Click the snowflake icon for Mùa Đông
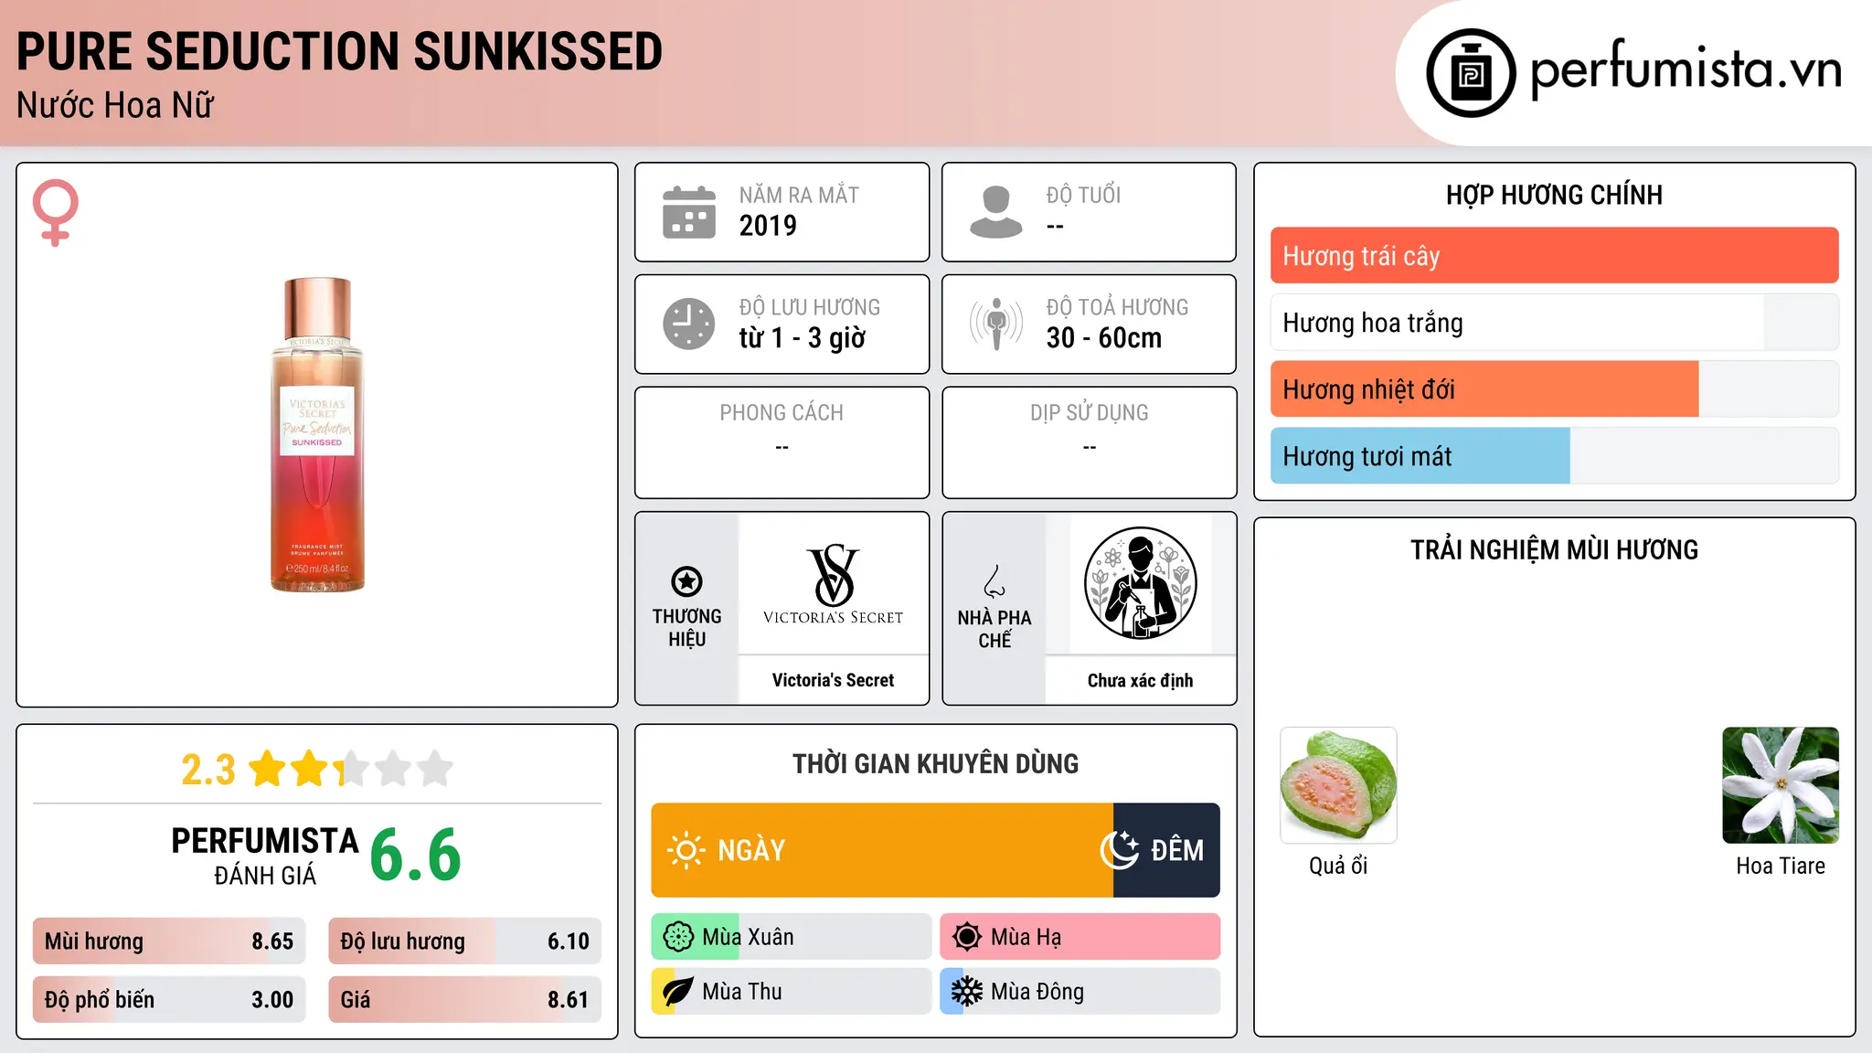The height and width of the screenshot is (1053, 1872). [967, 992]
